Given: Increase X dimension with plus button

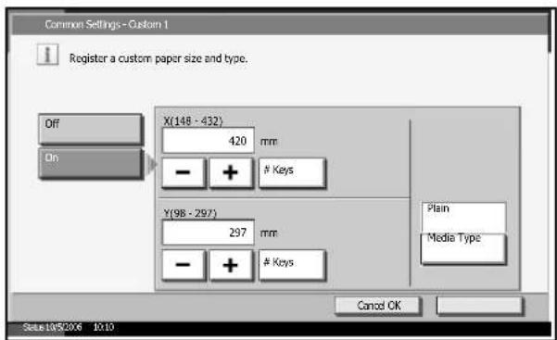Looking at the screenshot, I should click(231, 172).
